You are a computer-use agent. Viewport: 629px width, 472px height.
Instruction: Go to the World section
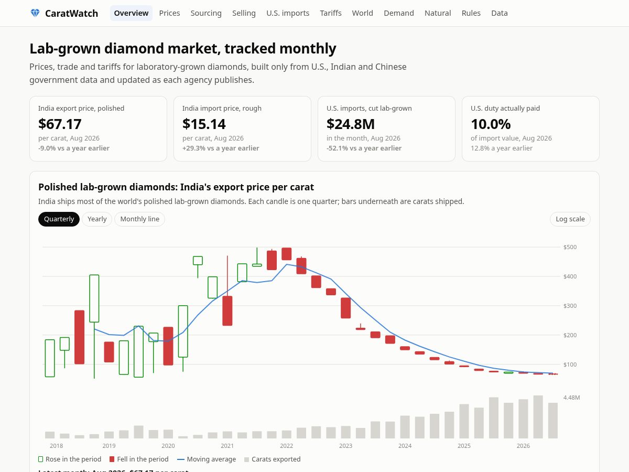tap(363, 13)
